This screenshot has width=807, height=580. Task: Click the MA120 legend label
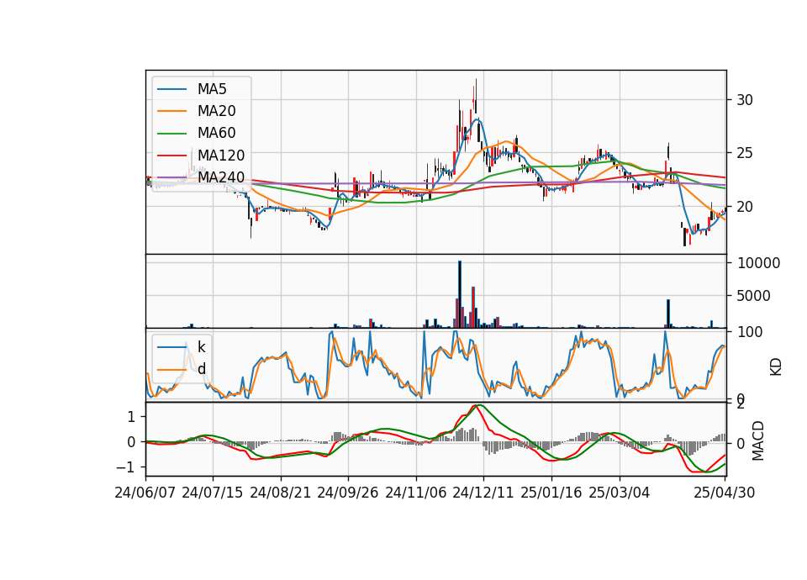pyautogui.click(x=221, y=156)
